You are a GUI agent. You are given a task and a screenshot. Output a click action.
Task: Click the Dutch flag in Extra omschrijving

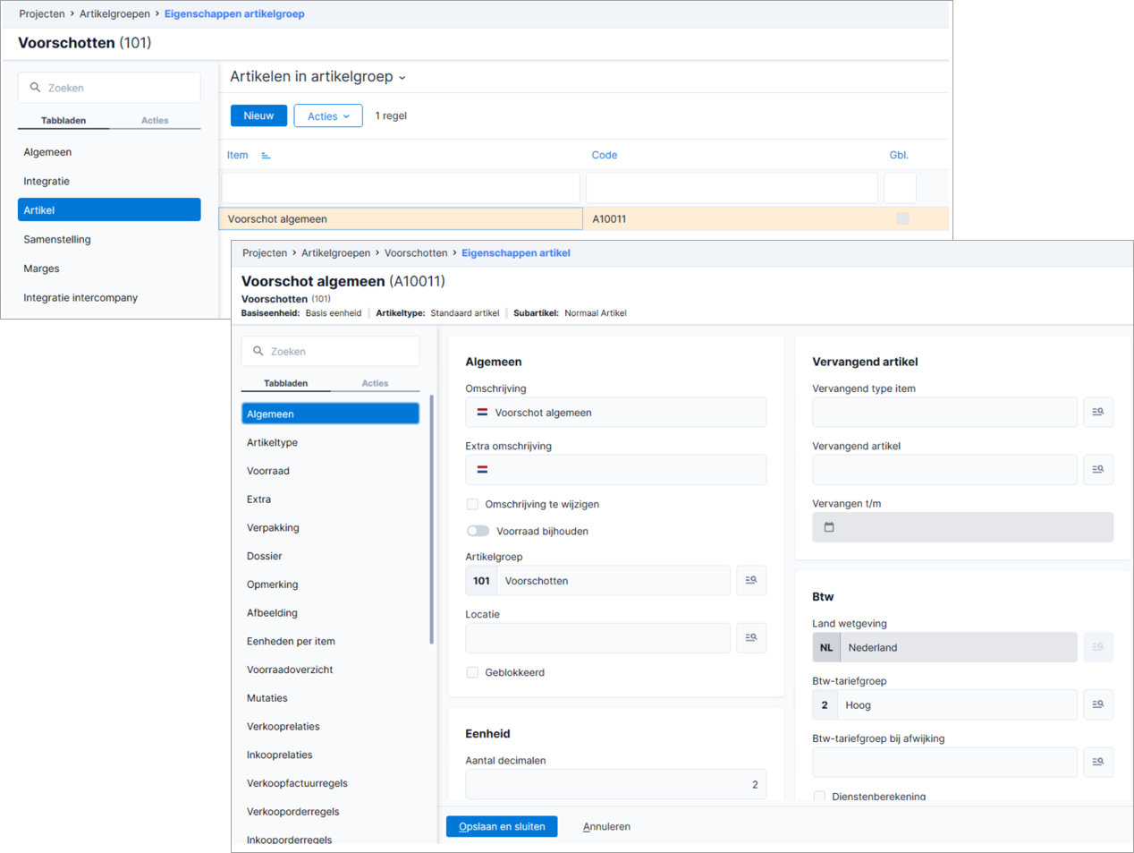tap(482, 470)
